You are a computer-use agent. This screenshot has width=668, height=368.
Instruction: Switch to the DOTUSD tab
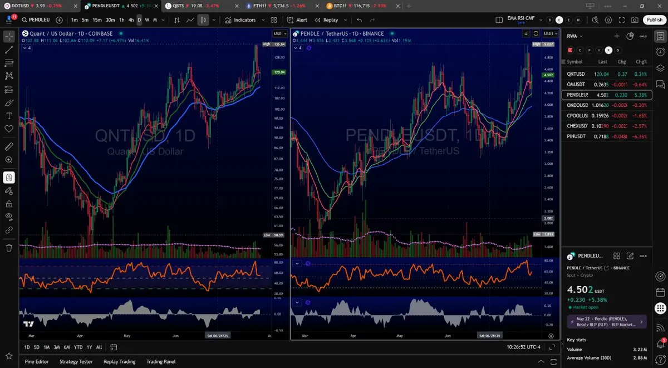pyautogui.click(x=40, y=6)
